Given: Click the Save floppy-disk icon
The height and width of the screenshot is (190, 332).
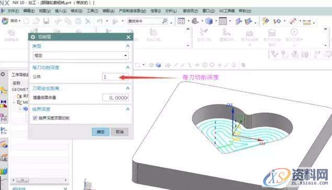Looking at the screenshot, I should click(x=46, y=21).
